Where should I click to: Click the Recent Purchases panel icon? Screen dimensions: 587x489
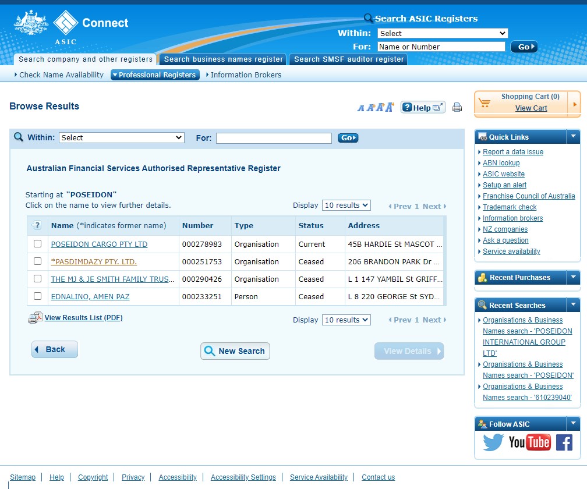click(483, 278)
